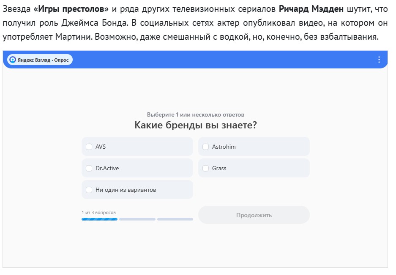
Task: Click the bold name Ричард Мэдден
Action: [x=311, y=9]
